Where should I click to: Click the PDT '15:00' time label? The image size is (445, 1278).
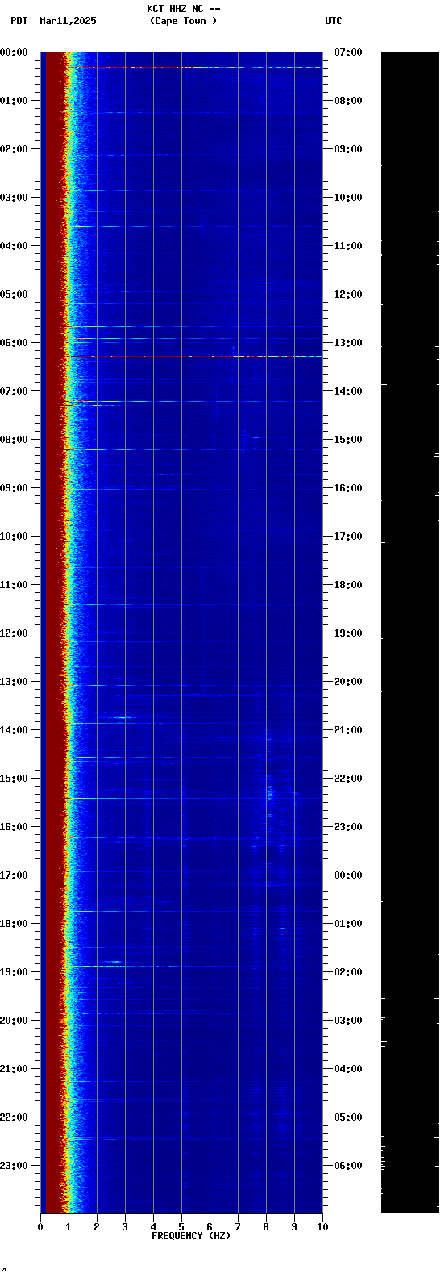(14, 779)
